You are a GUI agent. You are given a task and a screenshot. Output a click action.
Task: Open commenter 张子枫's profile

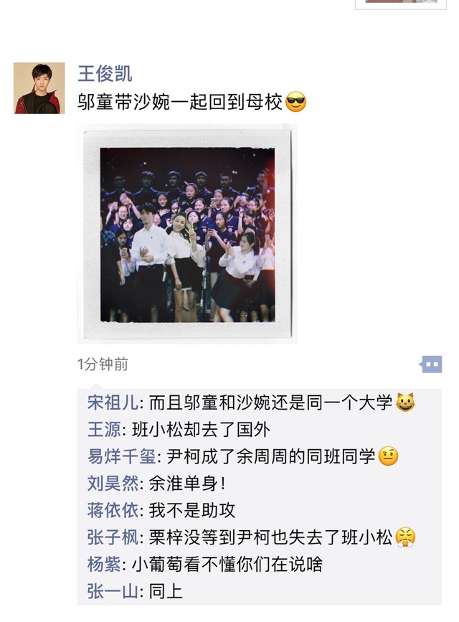click(113, 537)
